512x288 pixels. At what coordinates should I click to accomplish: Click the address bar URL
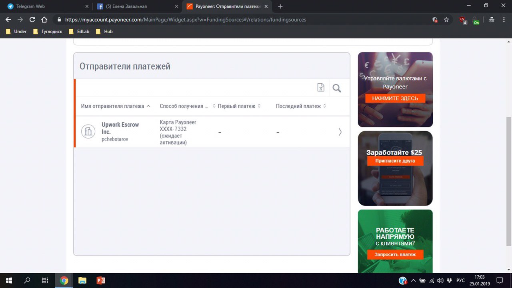coord(186,19)
